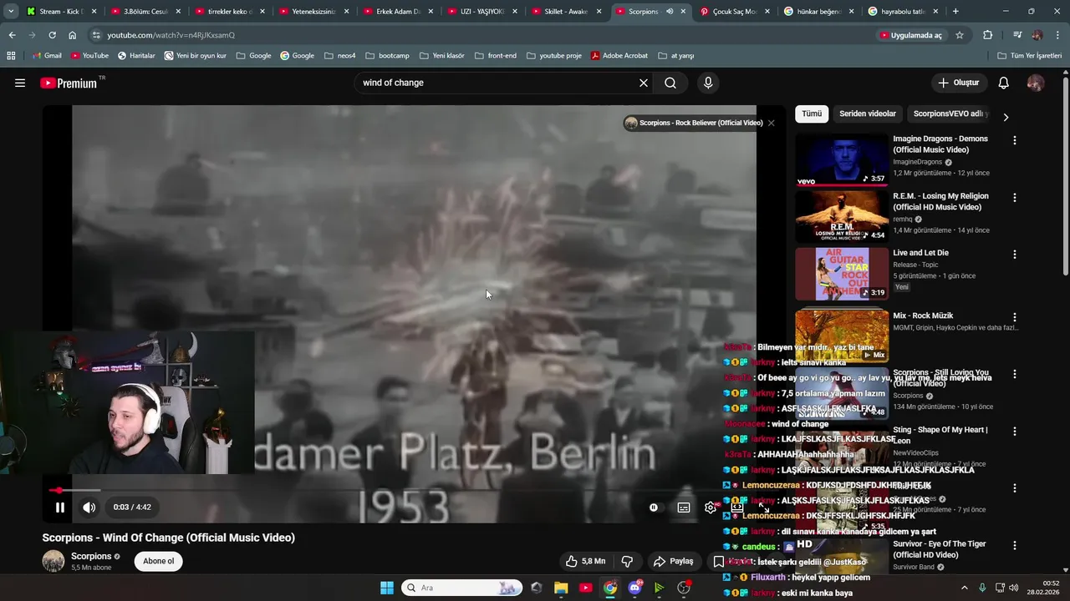Toggle the autoplay switch in the player
The image size is (1070, 601).
pos(654,507)
